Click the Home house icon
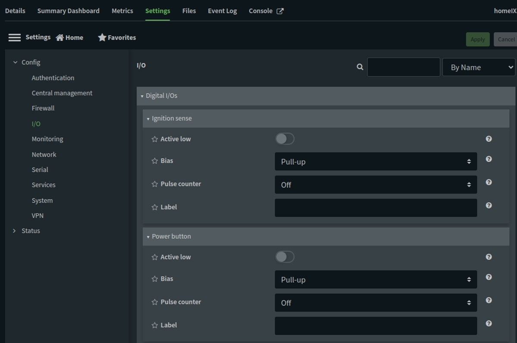The image size is (517, 343). 60,38
